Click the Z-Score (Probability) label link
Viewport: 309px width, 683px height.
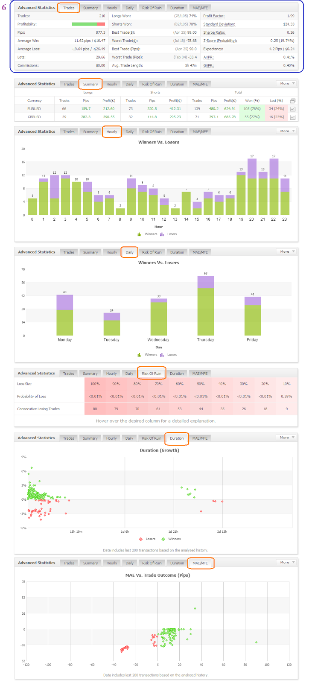point(220,41)
